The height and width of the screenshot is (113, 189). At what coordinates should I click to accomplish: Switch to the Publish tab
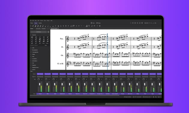[x=40, y=23]
